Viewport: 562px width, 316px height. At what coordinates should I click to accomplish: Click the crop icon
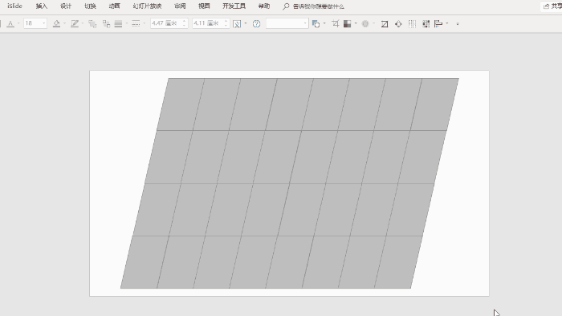click(x=335, y=23)
